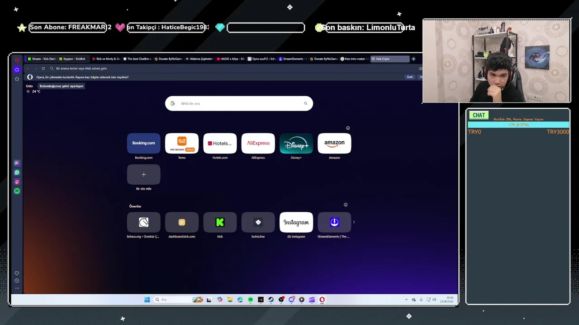This screenshot has height=325, width=579.
Task: Open Hotels.com speed dial tile
Action: 220,143
